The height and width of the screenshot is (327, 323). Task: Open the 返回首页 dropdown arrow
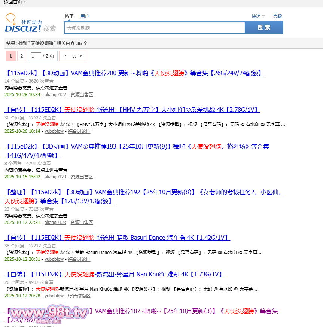(x=25, y=2)
